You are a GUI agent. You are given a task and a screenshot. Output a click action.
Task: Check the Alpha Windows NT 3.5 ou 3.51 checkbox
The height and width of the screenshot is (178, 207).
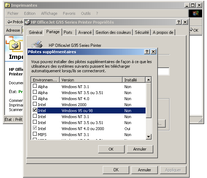(x=35, y=92)
